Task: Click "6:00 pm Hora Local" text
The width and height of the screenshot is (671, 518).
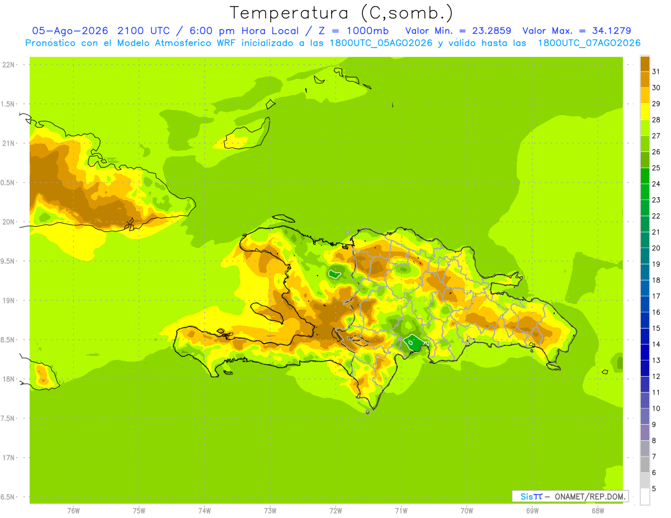Action: click(245, 31)
